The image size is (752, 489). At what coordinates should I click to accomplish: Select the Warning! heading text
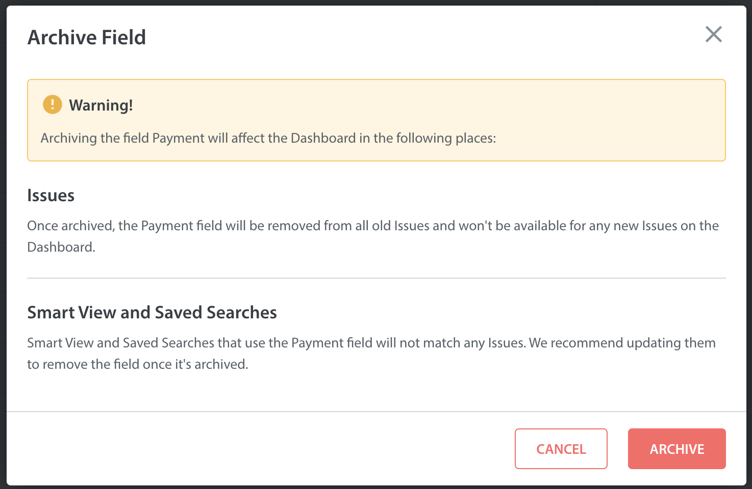[x=101, y=105]
